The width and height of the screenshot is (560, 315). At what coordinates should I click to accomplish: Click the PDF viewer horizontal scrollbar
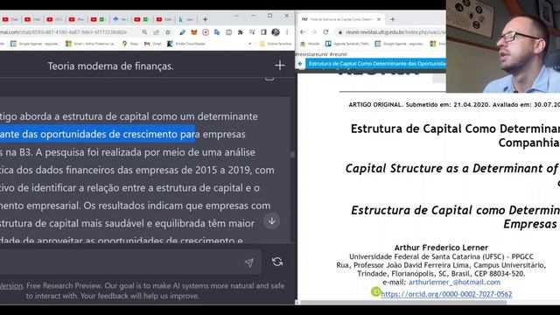tap(403, 303)
